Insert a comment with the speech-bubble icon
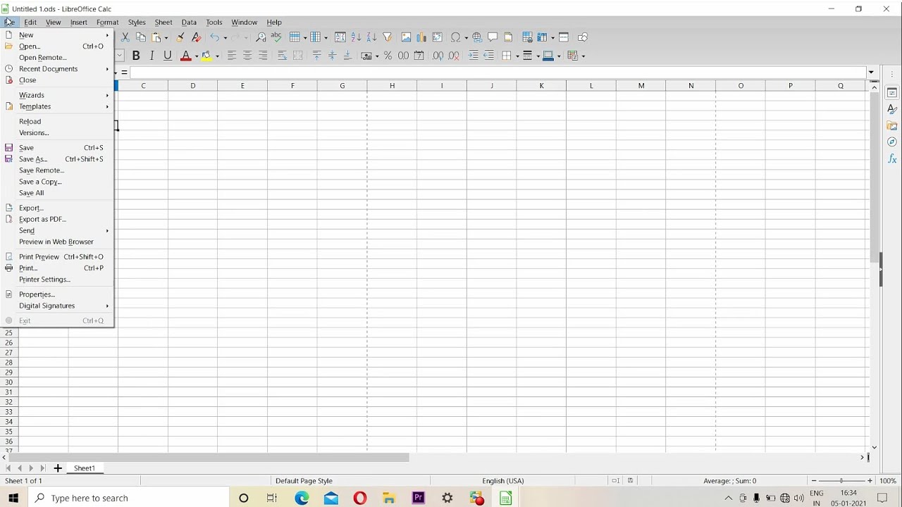 (493, 37)
